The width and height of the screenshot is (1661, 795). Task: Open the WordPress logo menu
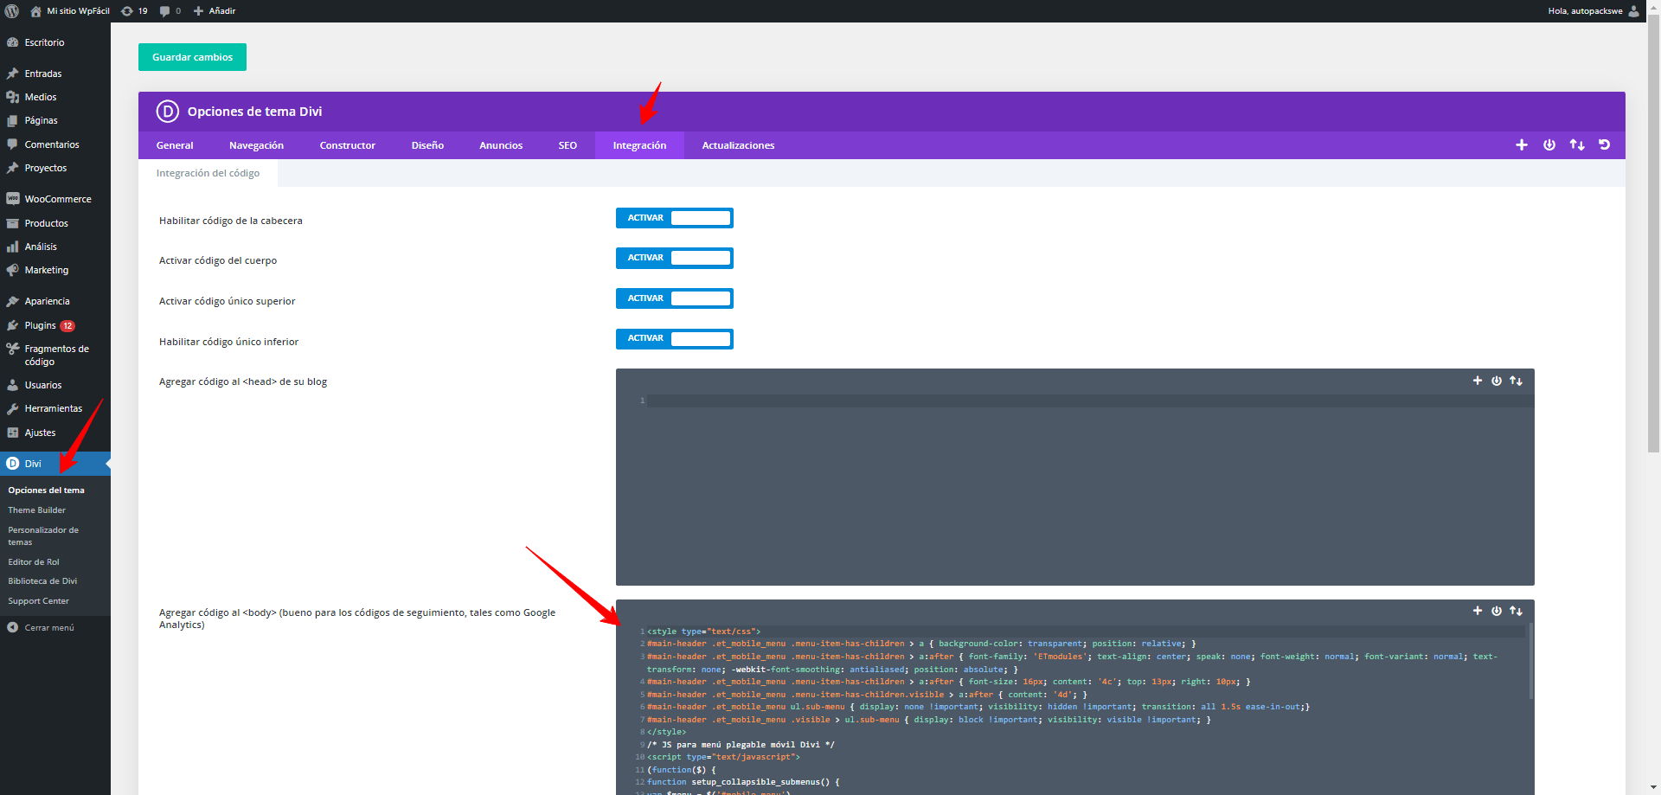[12, 11]
